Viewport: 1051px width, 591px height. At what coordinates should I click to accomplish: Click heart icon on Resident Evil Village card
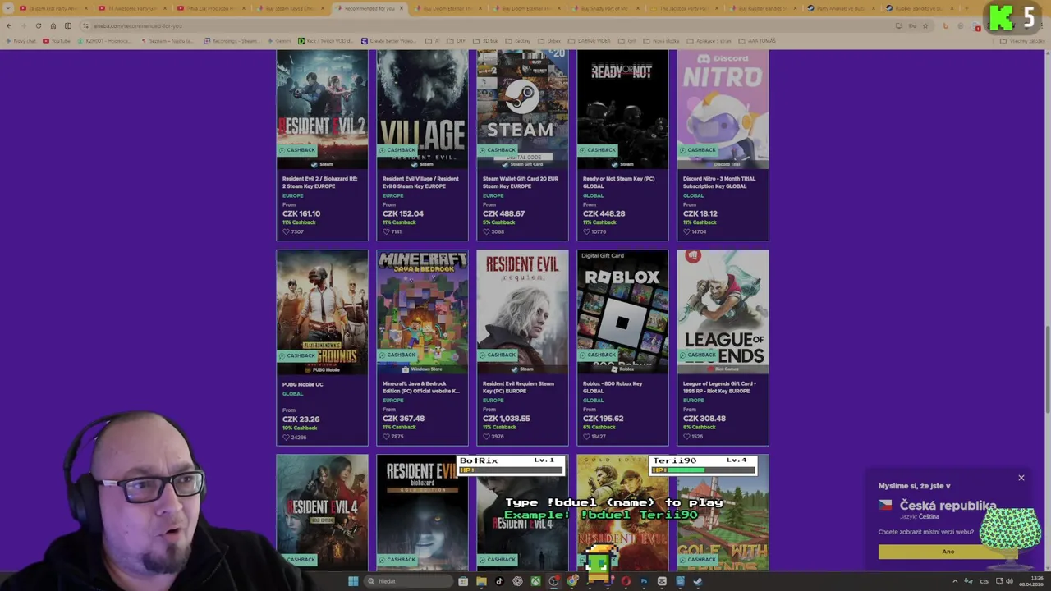pyautogui.click(x=387, y=231)
